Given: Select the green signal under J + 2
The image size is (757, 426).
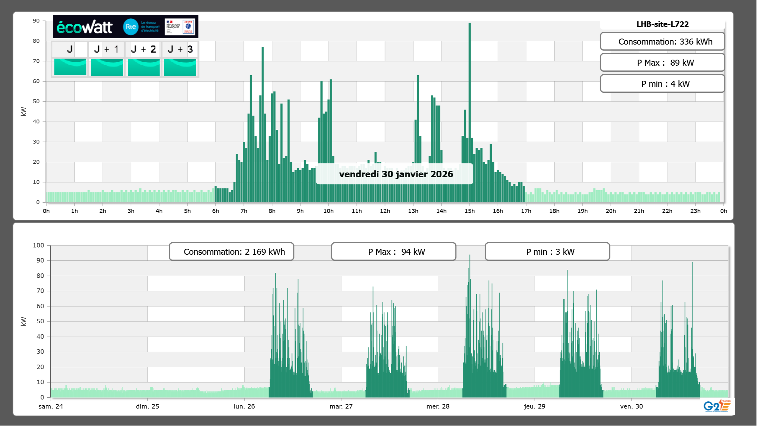Looking at the screenshot, I should [144, 67].
